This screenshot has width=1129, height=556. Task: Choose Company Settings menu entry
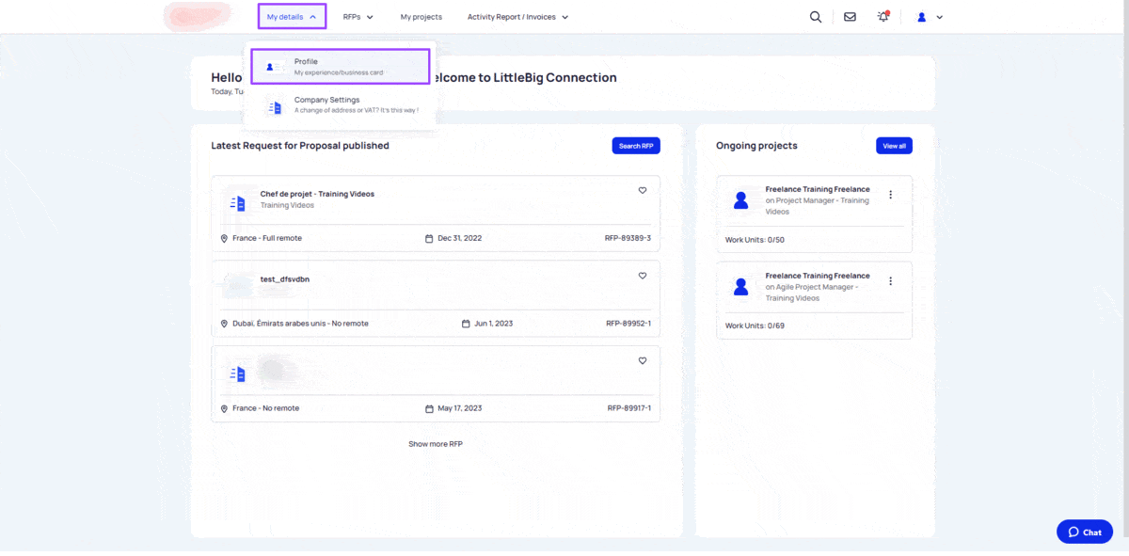click(x=341, y=104)
